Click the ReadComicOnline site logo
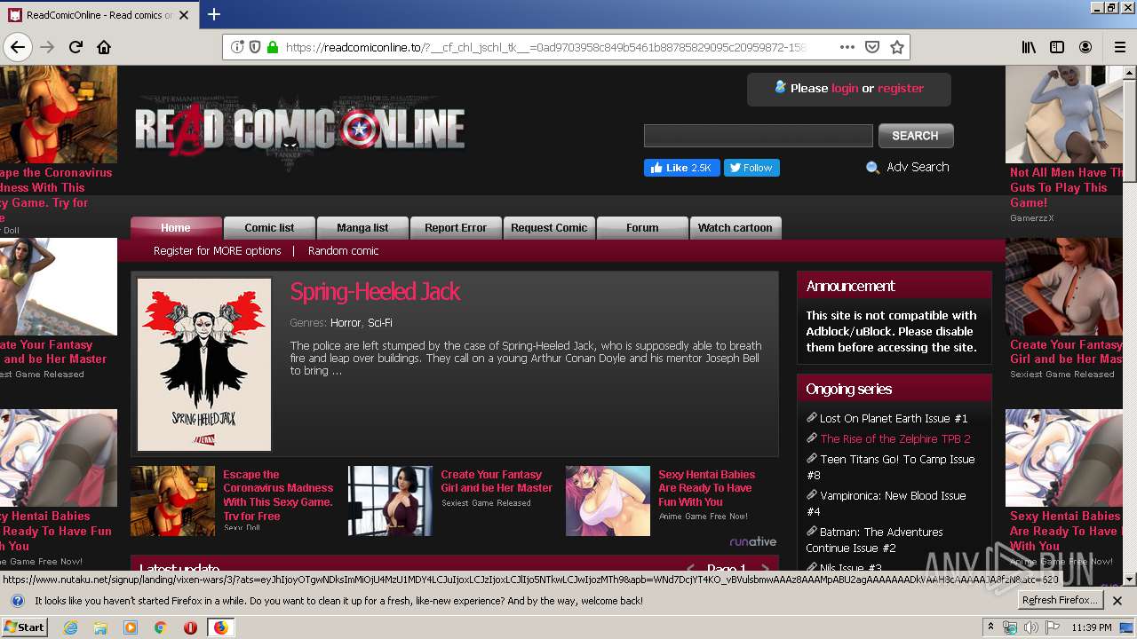 299,130
